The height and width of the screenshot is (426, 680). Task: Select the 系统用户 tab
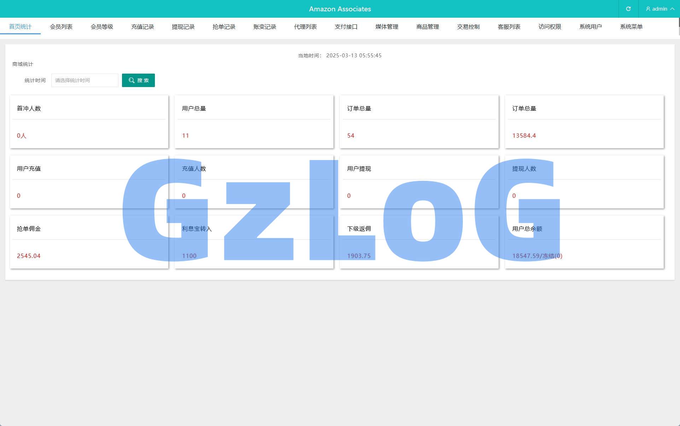point(590,27)
